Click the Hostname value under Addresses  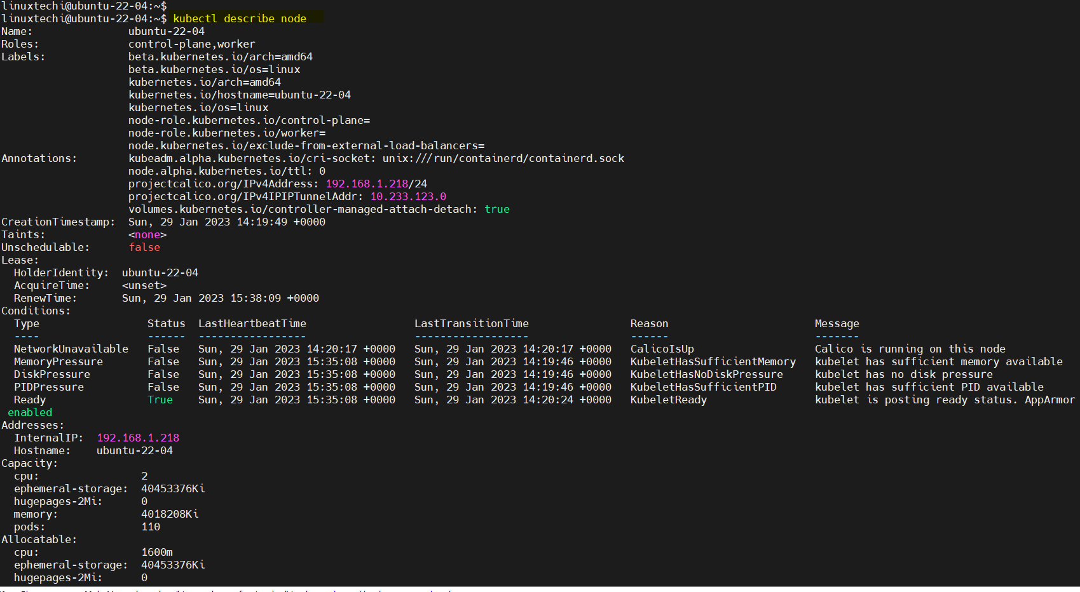[x=135, y=450]
